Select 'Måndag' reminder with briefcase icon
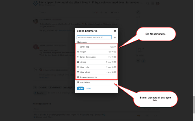Image resolution: width=195 pixels, height=121 pixels. (x=96, y=62)
